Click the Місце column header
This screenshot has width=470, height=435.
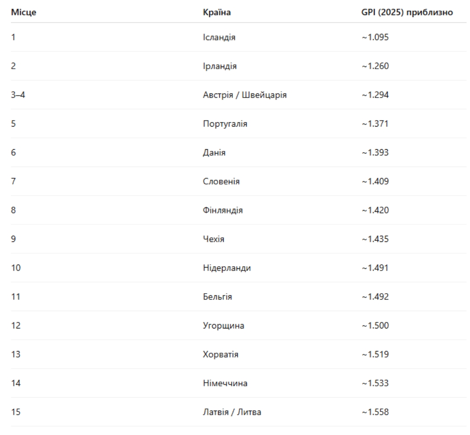pos(23,12)
